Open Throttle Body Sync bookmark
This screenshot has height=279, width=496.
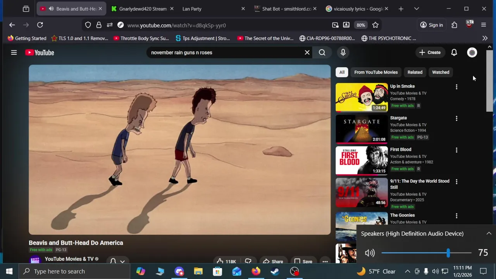pos(141,38)
